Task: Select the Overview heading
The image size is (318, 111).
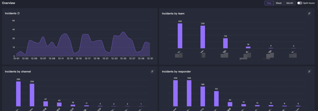Action: click(9, 3)
